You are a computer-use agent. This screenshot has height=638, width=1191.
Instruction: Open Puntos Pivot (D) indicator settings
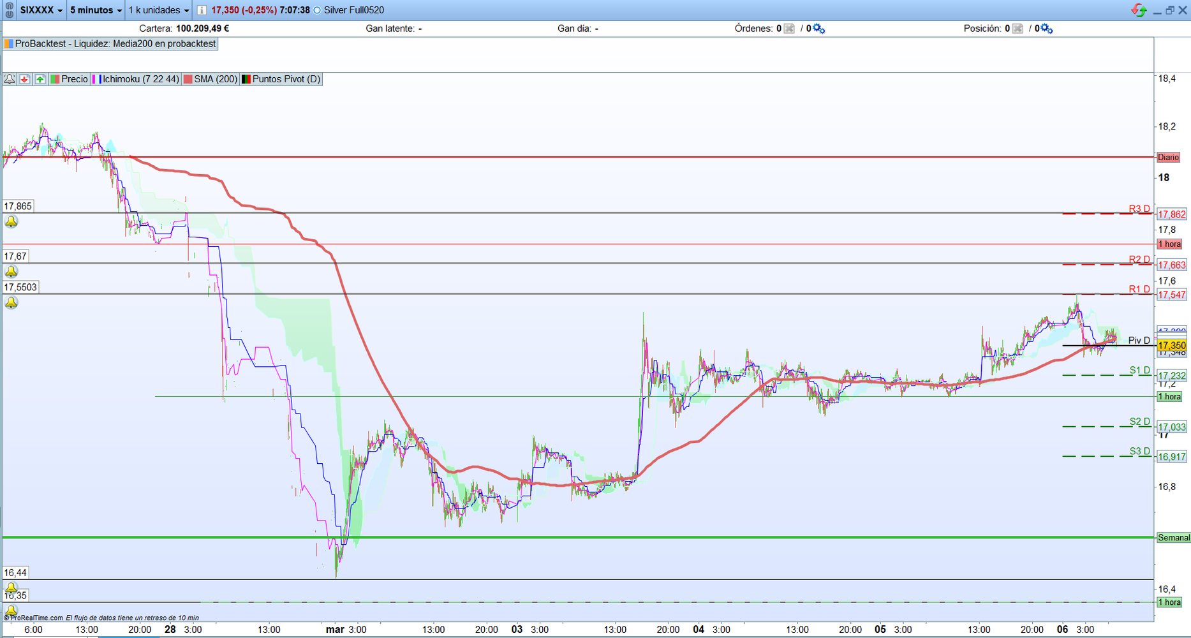[281, 79]
